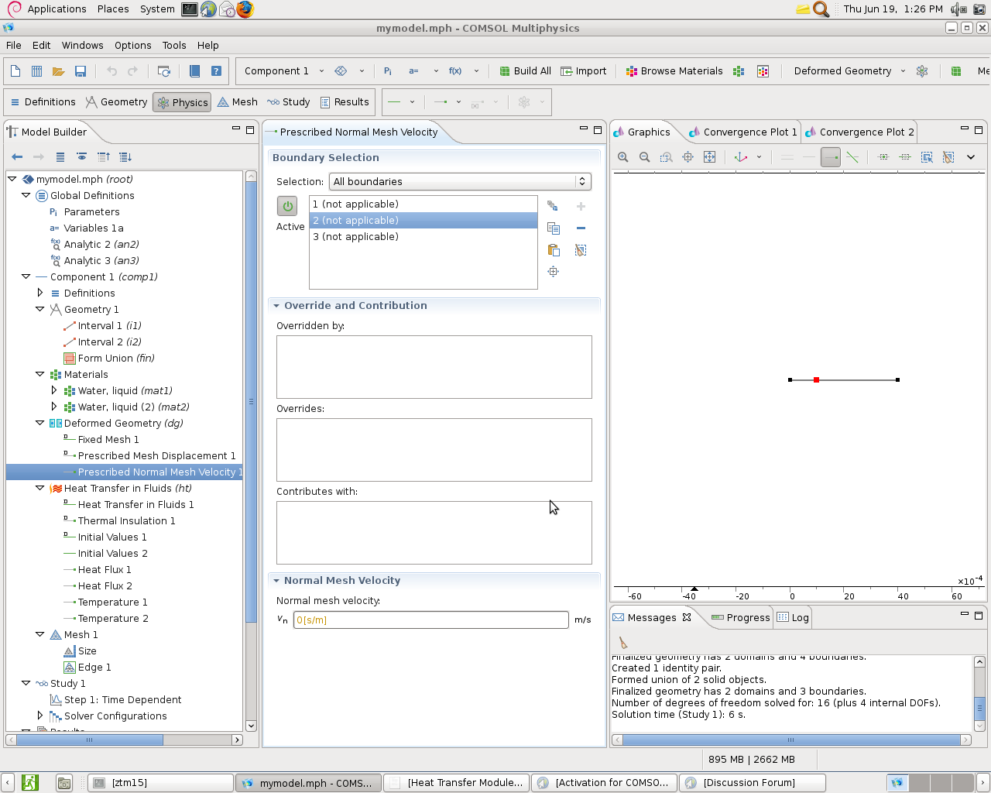This screenshot has width=991, height=793.
Task: Collapse the Normal Mesh Velocity section
Action: click(x=276, y=581)
